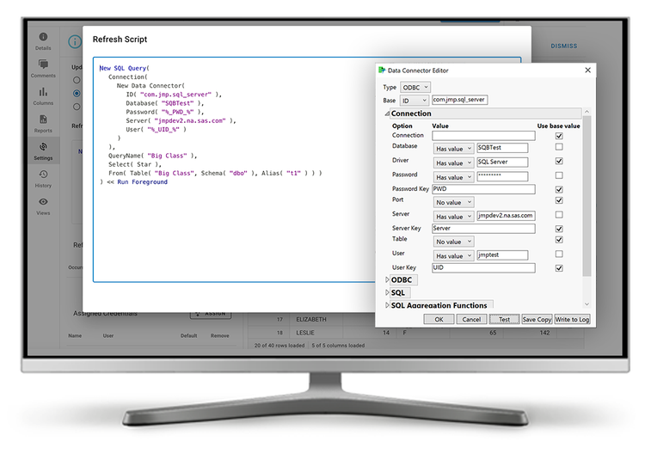645x472 pixels.
Task: Open the Server Has value dropdown
Action: [x=453, y=217]
